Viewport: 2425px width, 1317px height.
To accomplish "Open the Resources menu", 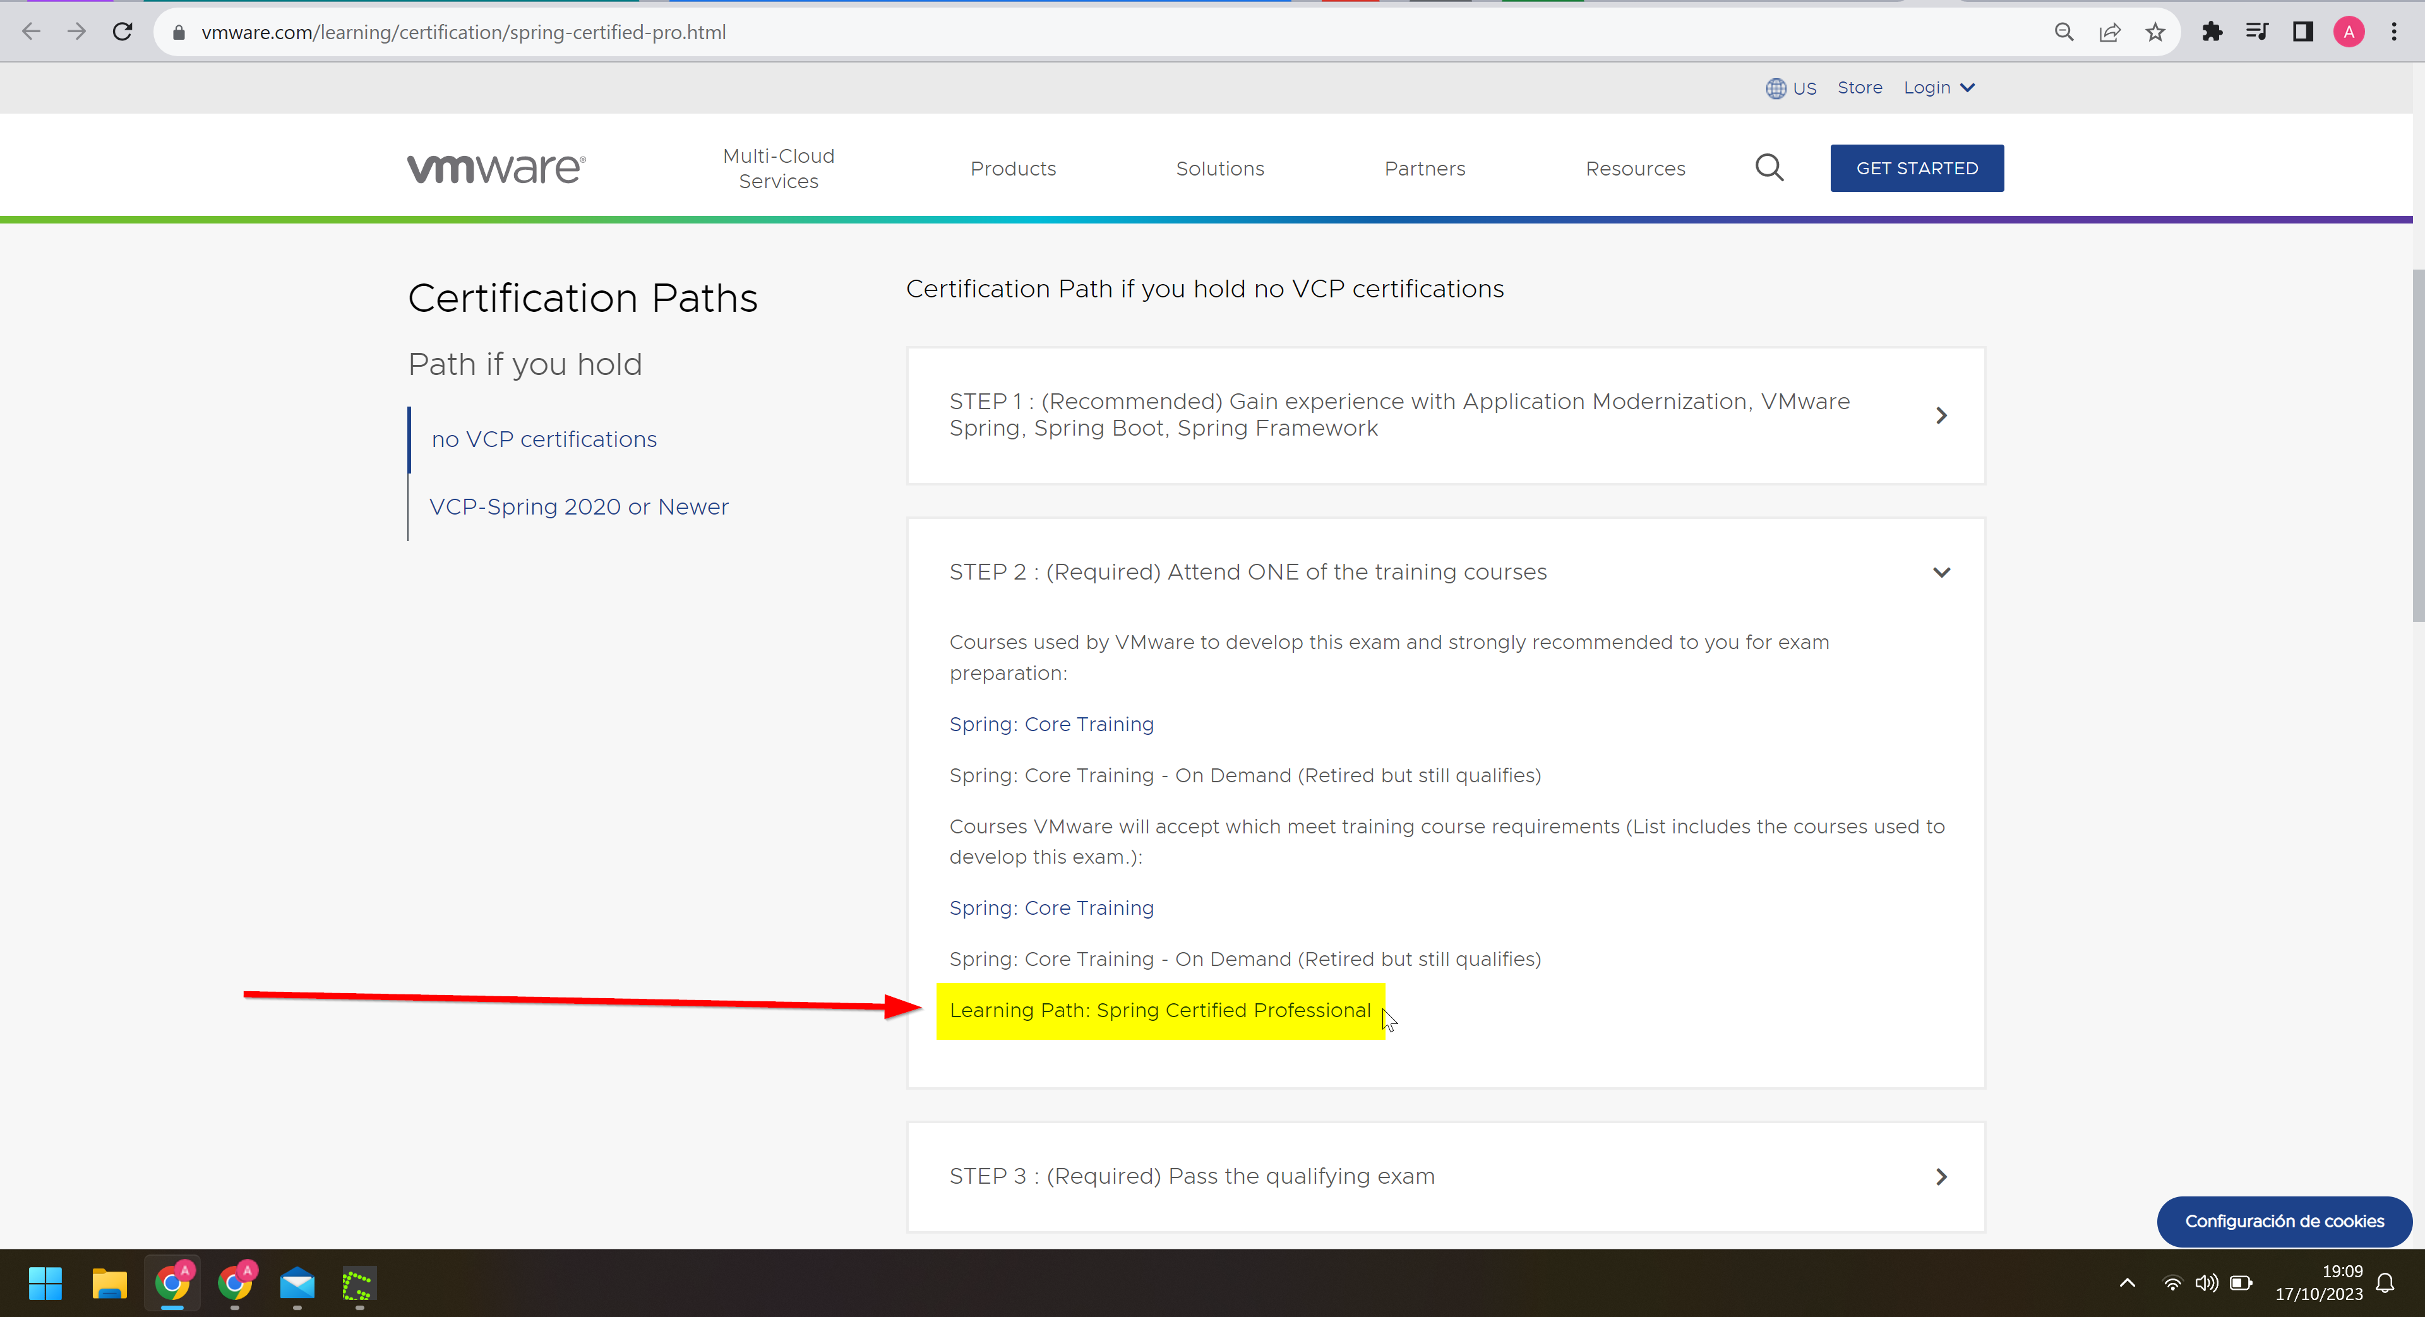I will coord(1635,169).
